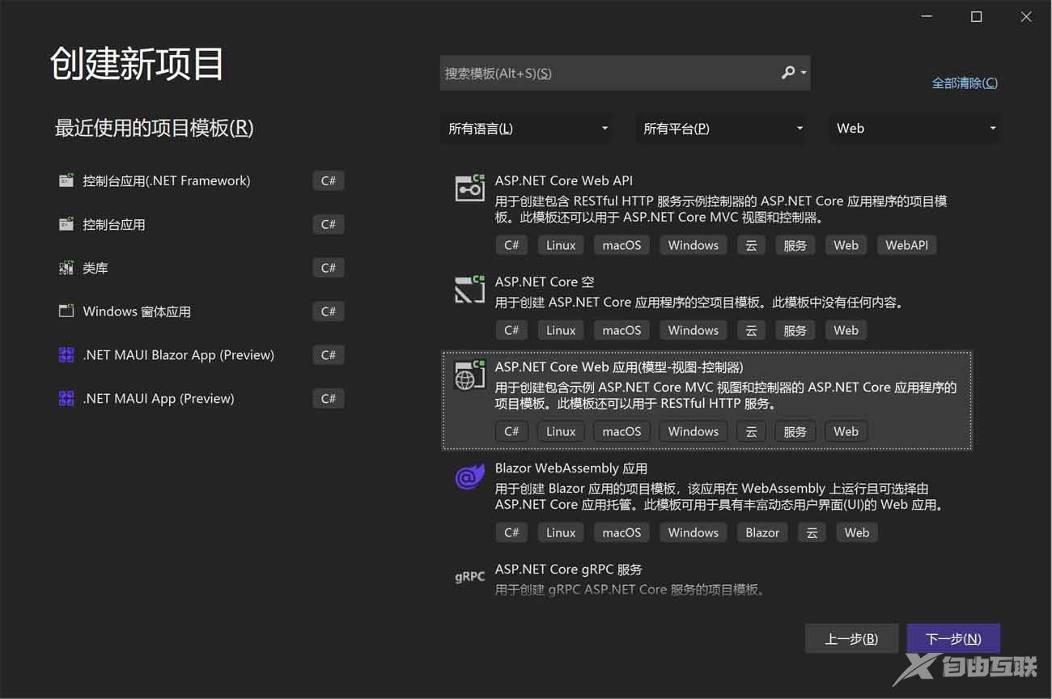Viewport: 1052px width, 699px height.
Task: Select the Blazor WebAssembly 应用 title
Action: [571, 468]
